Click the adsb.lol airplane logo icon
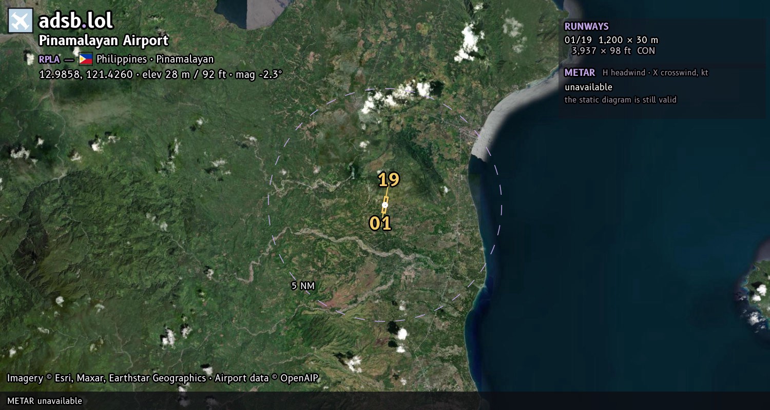 coord(21,21)
